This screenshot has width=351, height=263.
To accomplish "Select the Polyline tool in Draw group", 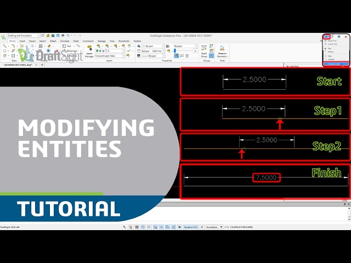I will point(13,46).
